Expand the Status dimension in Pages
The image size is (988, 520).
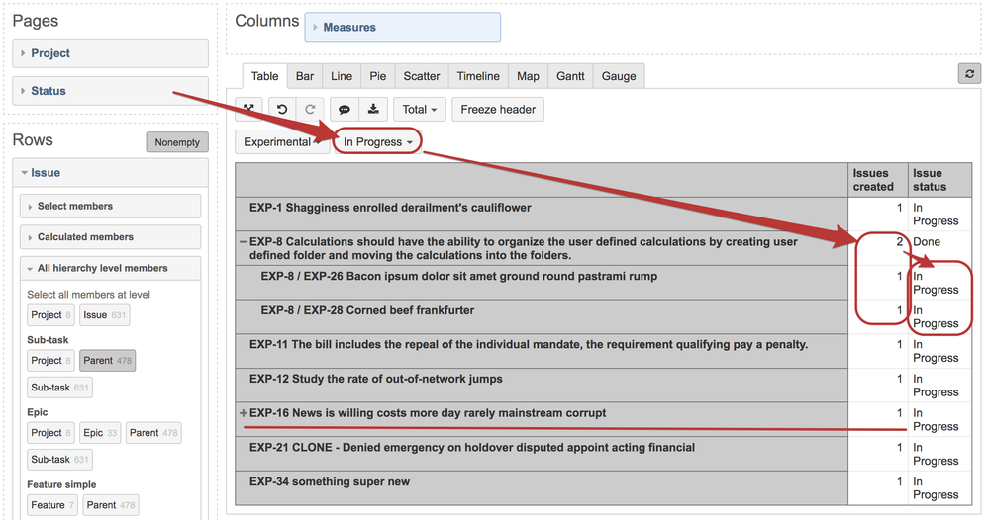(110, 91)
